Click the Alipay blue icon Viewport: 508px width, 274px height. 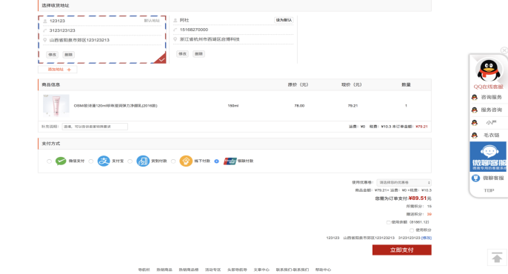click(104, 161)
